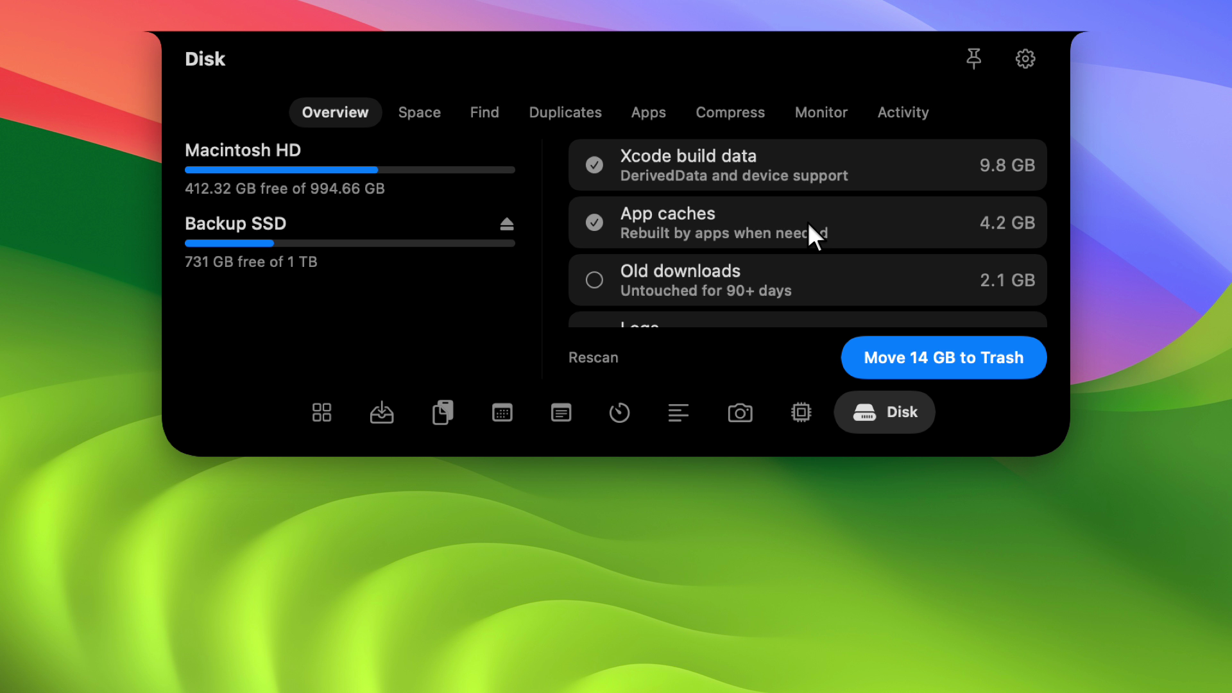
Task: Open the timer module icon
Action: (619, 412)
